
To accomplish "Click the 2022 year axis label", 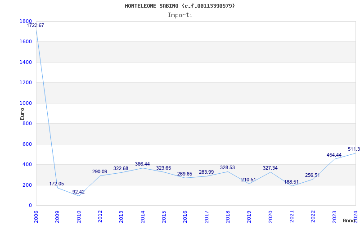I will tap(313, 217).
